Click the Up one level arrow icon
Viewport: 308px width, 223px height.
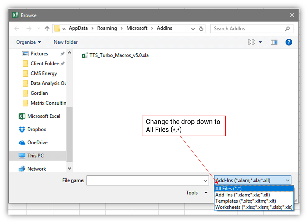pos(47,29)
